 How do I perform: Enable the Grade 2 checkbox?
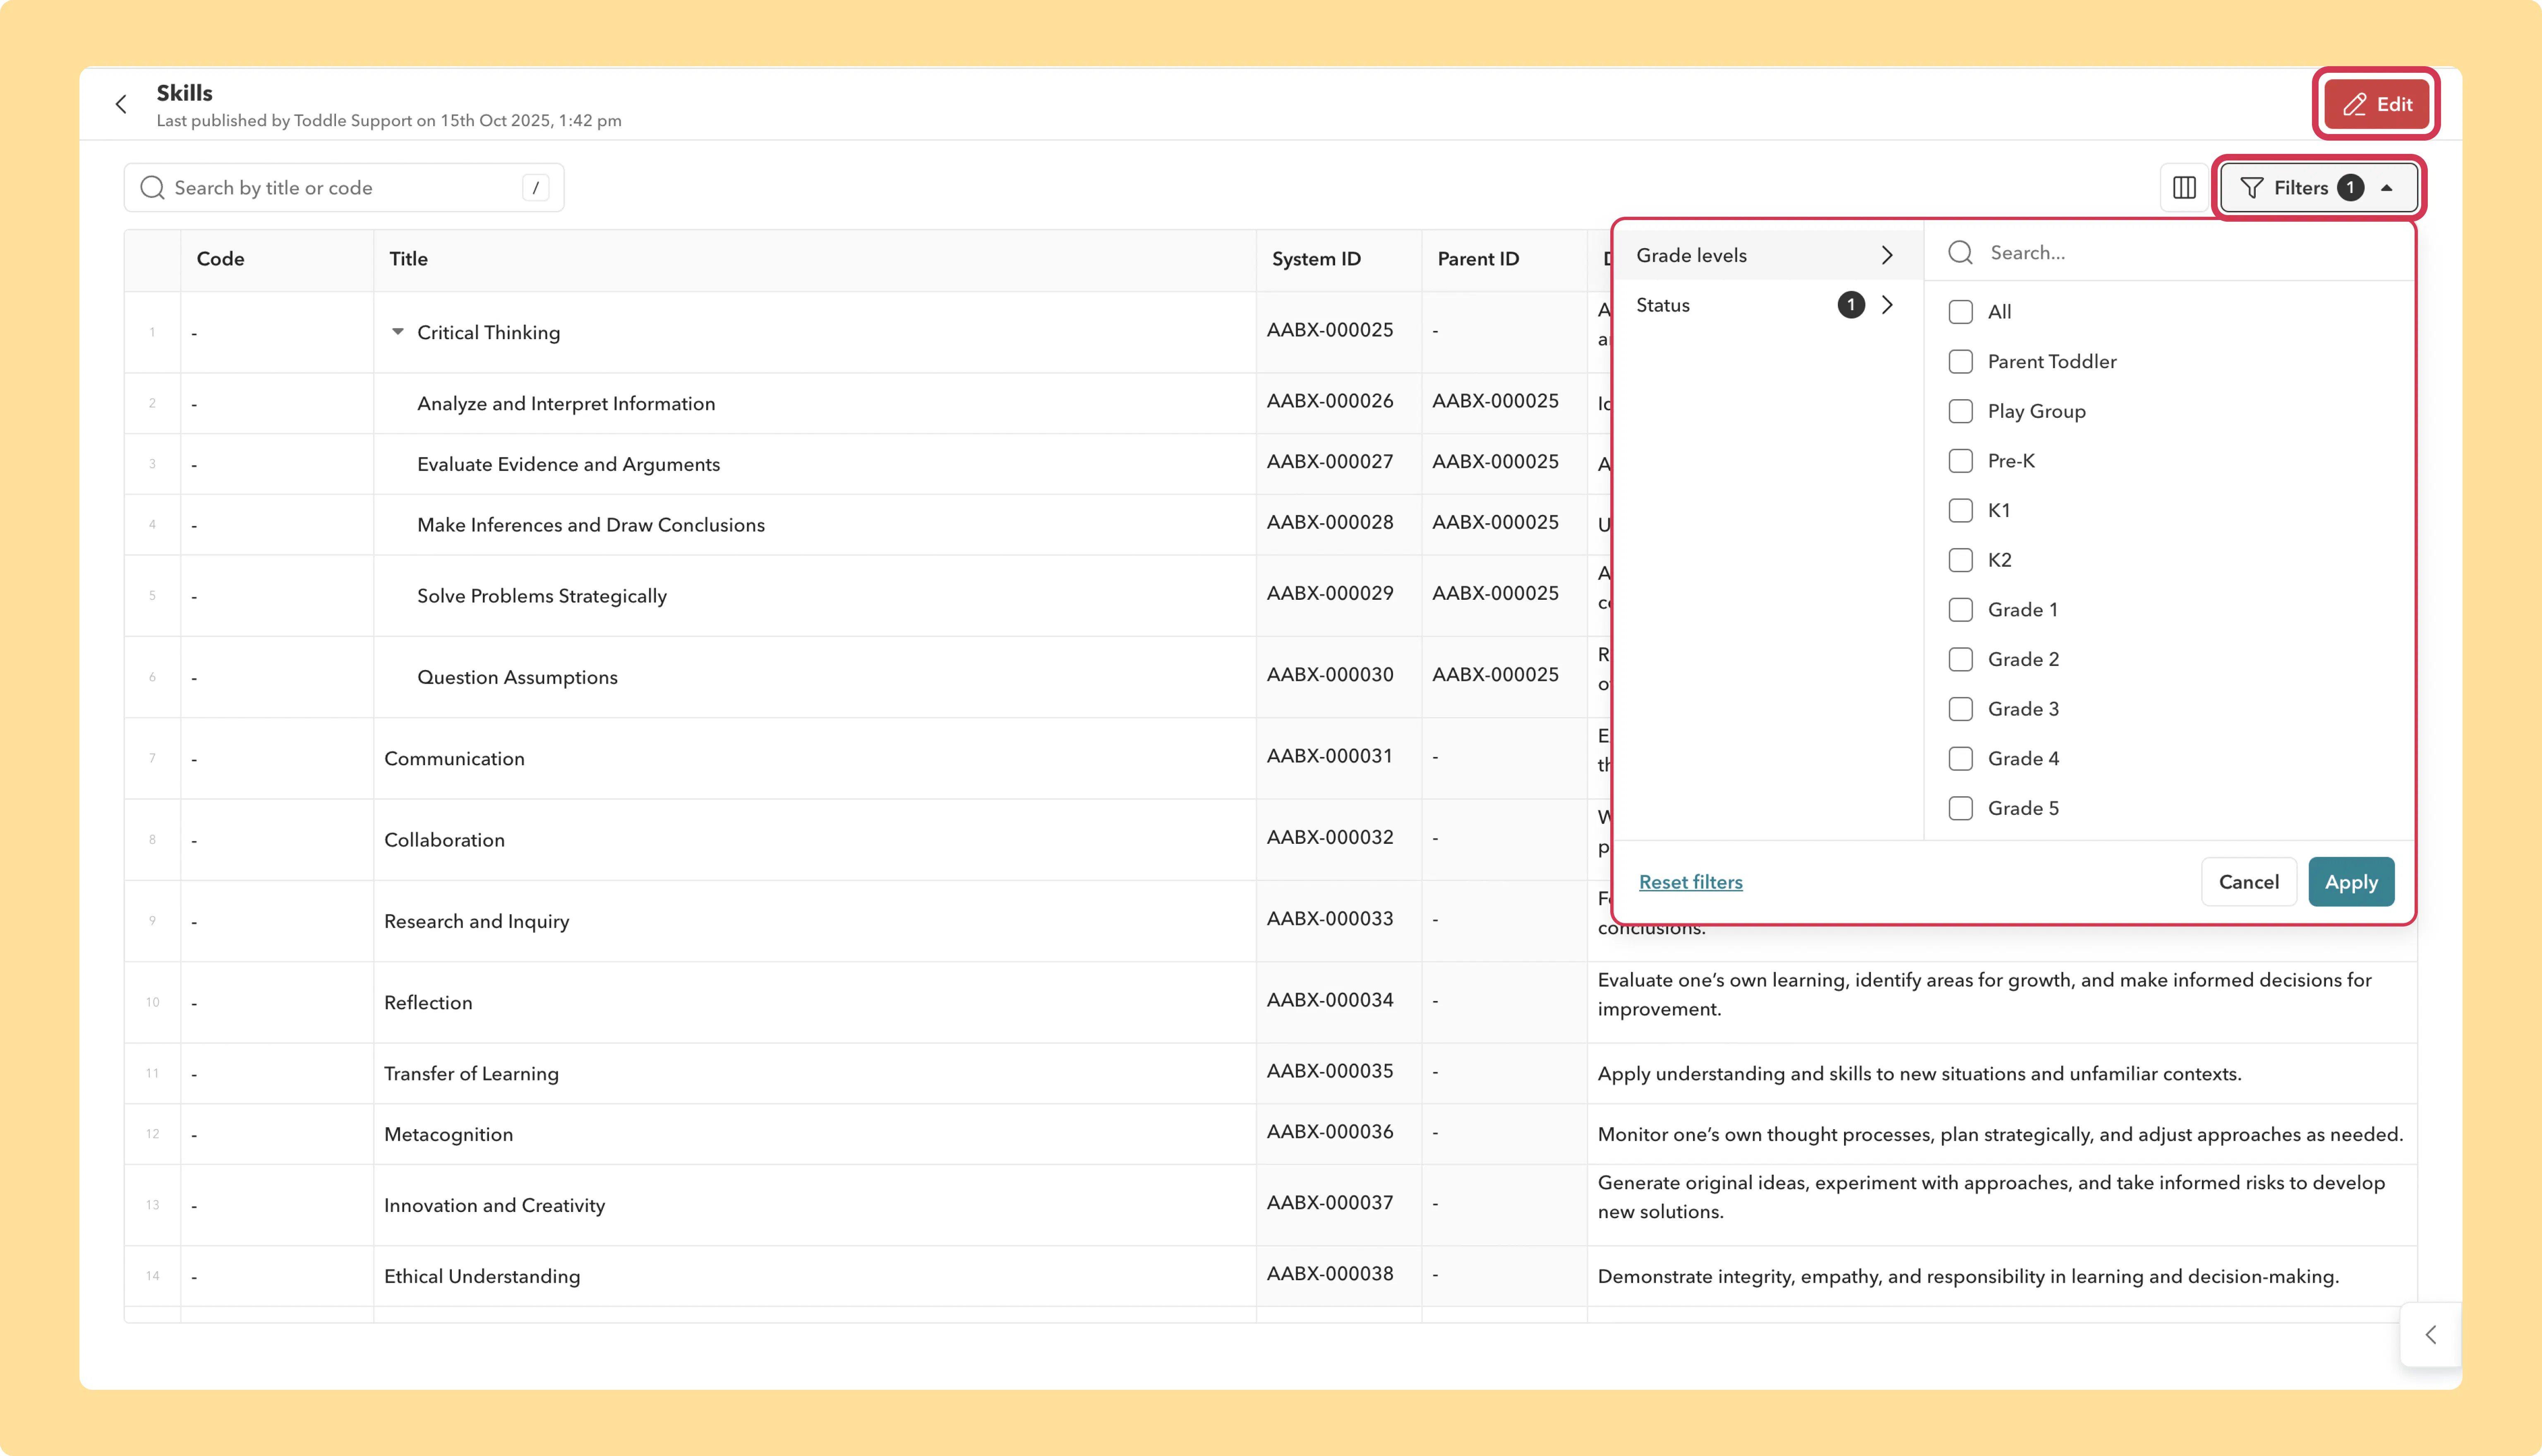(x=1961, y=659)
